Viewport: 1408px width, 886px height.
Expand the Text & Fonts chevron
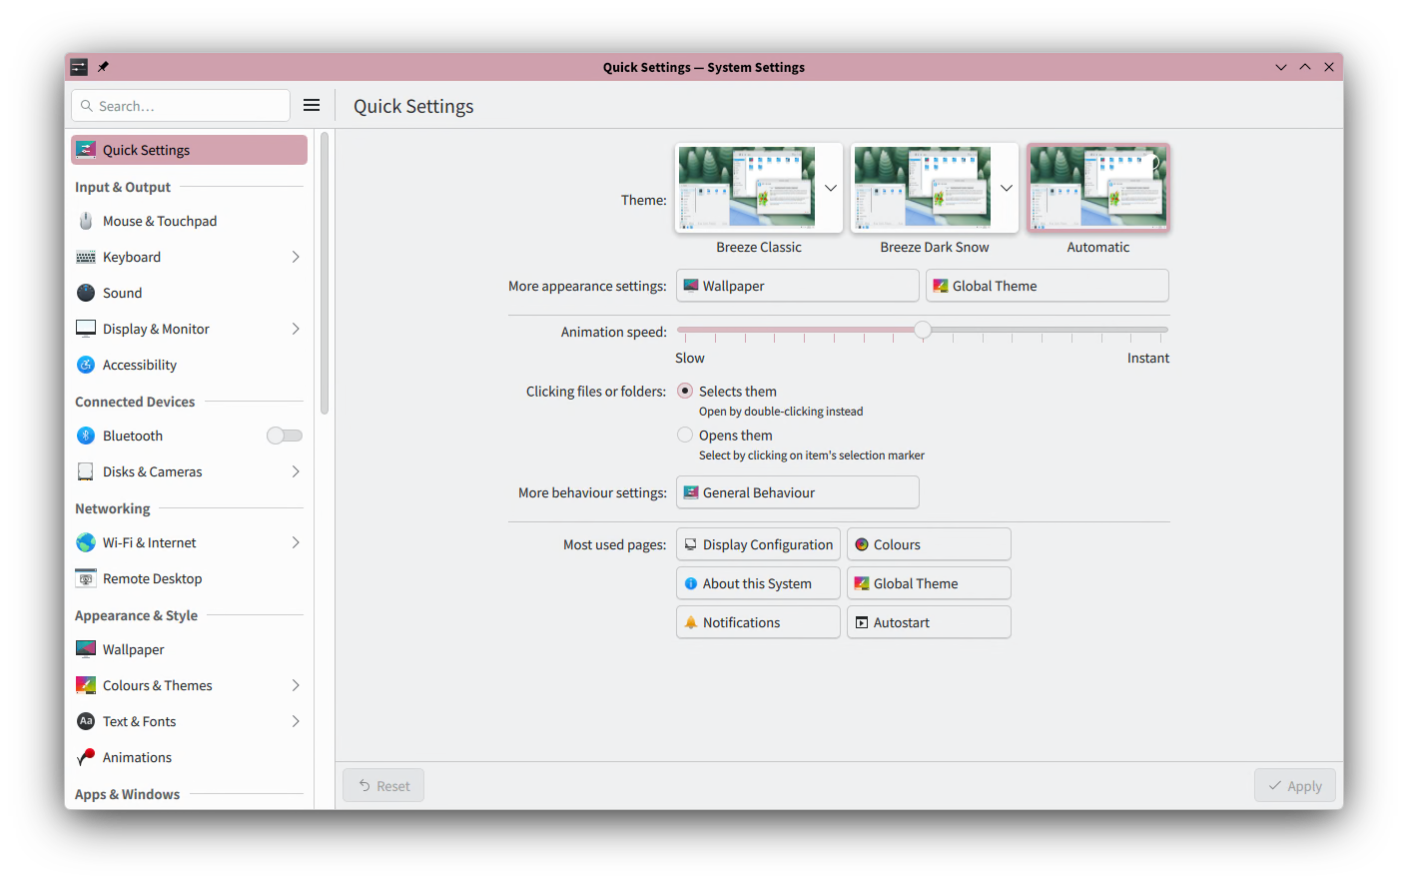pyautogui.click(x=296, y=721)
